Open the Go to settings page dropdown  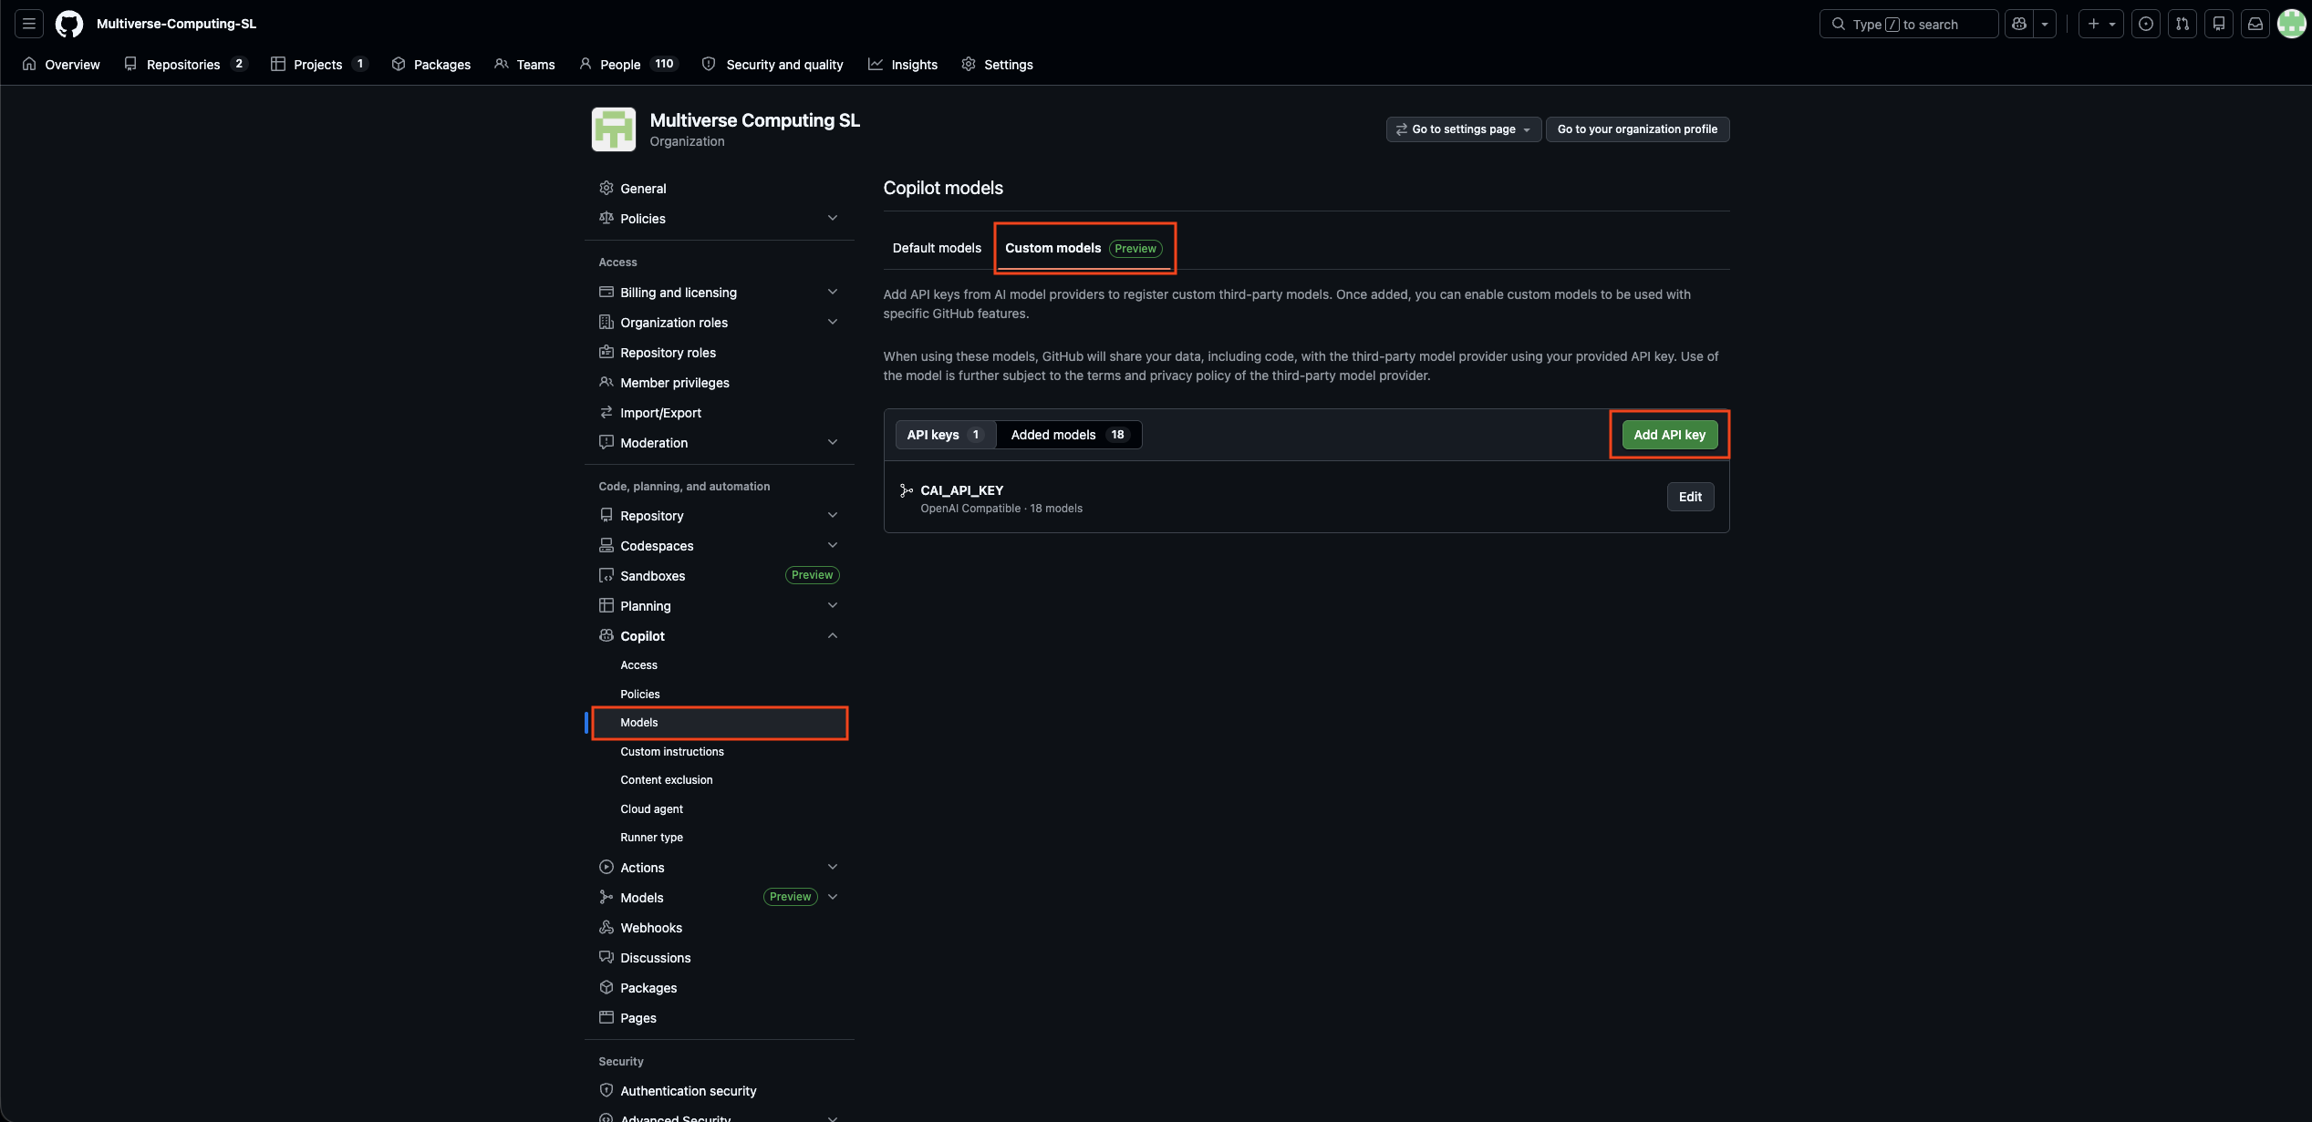pyautogui.click(x=1464, y=129)
